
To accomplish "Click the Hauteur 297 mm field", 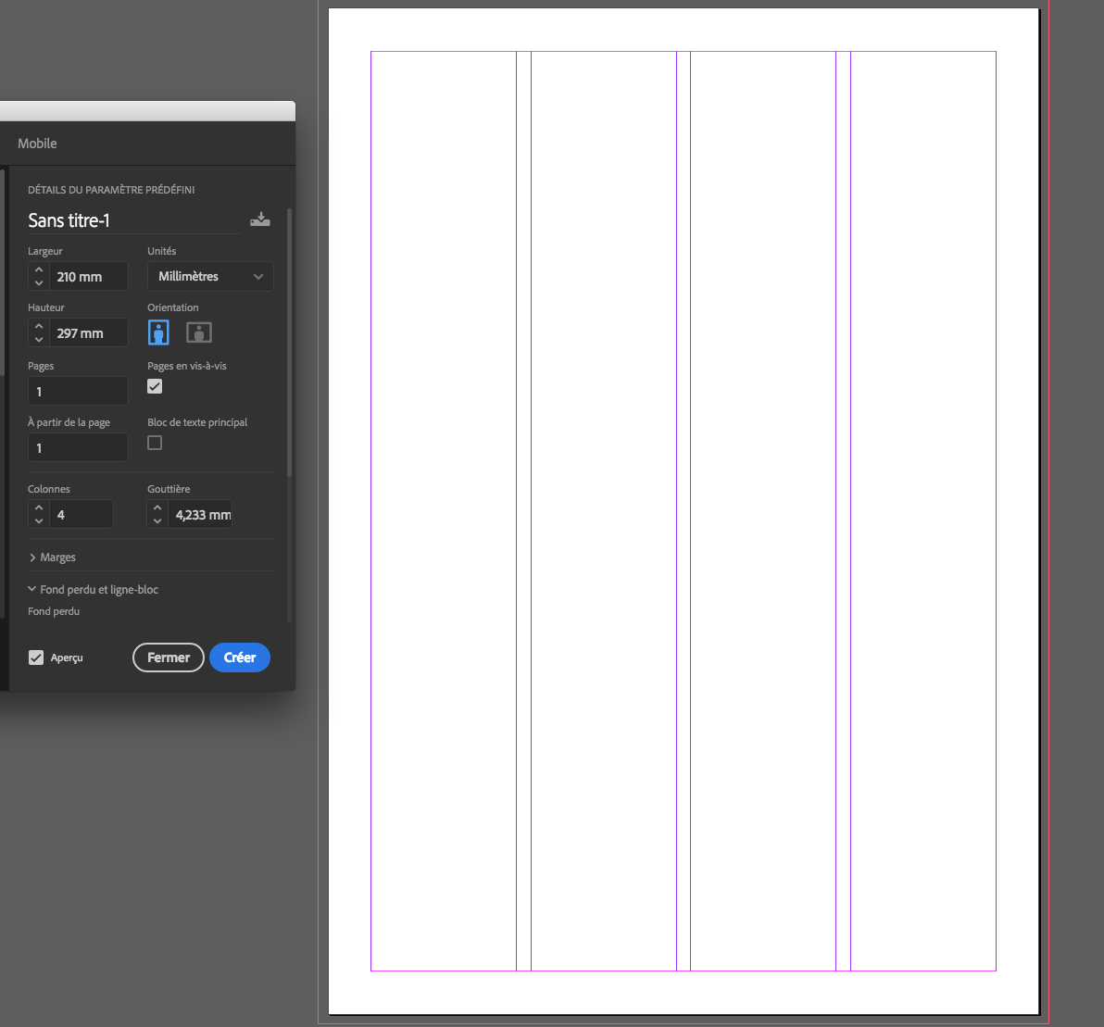I will coord(89,333).
